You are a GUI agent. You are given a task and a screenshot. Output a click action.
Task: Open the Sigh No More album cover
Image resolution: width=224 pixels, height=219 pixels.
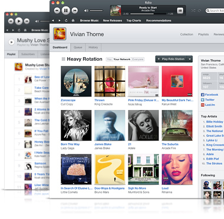[x=143, y=169]
